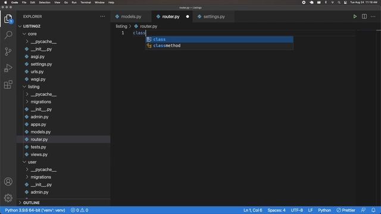
Task: Open the Run menu
Action: click(x=74, y=2)
